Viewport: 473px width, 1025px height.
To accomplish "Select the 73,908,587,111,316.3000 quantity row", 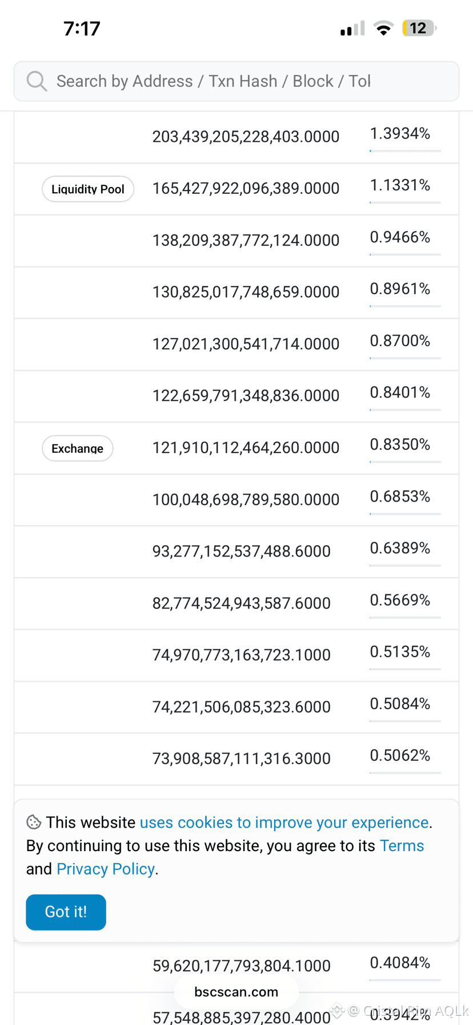I will pos(236,759).
